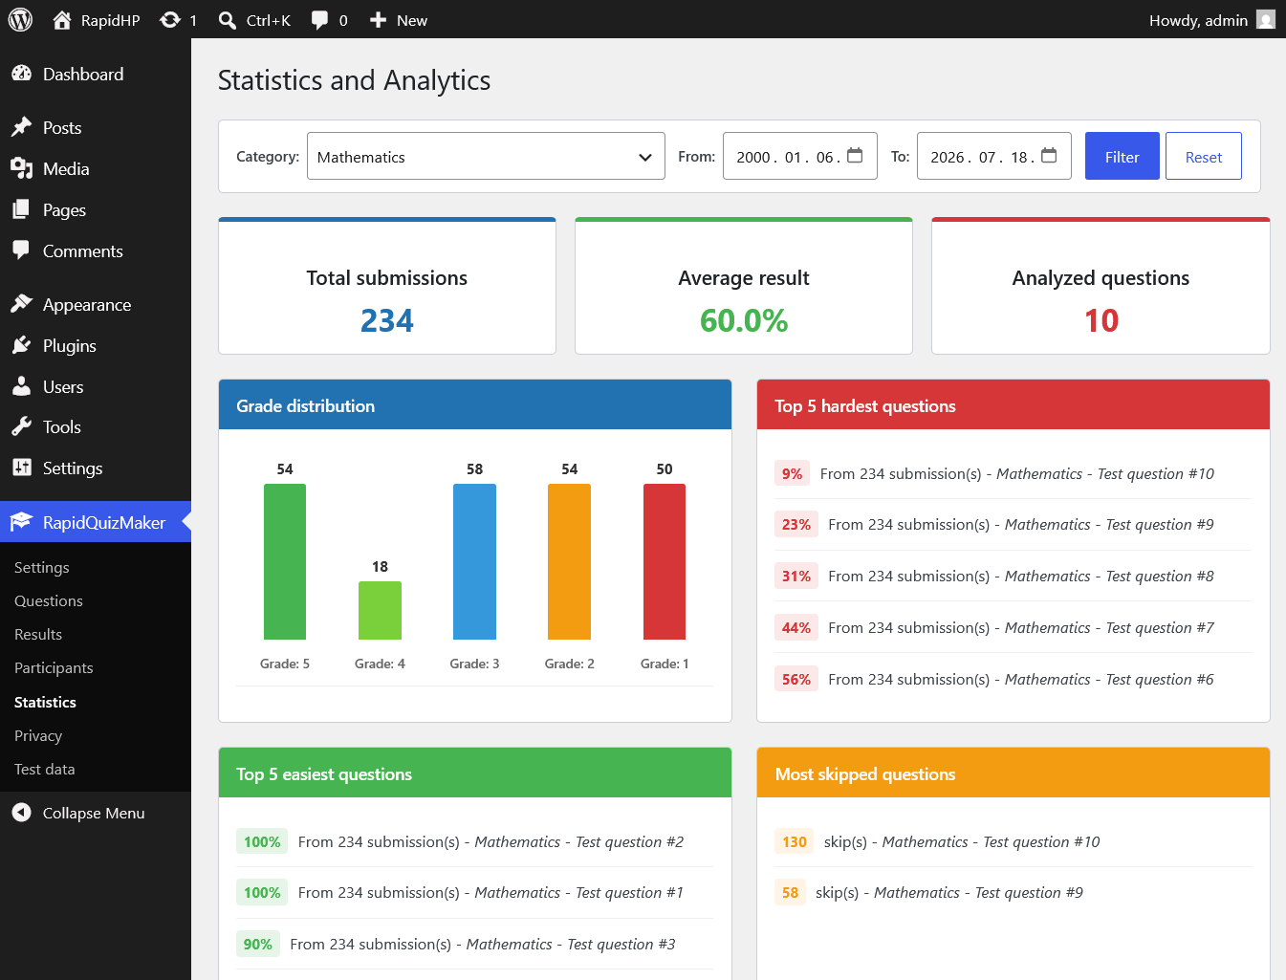Click the Users person icon
This screenshot has width=1286, height=980.
pyautogui.click(x=21, y=386)
